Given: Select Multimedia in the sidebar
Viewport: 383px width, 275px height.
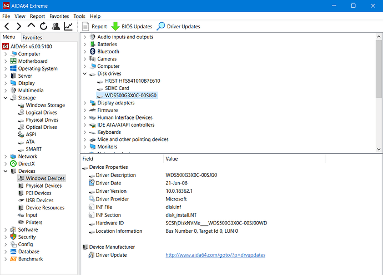Looking at the screenshot, I should [31, 91].
